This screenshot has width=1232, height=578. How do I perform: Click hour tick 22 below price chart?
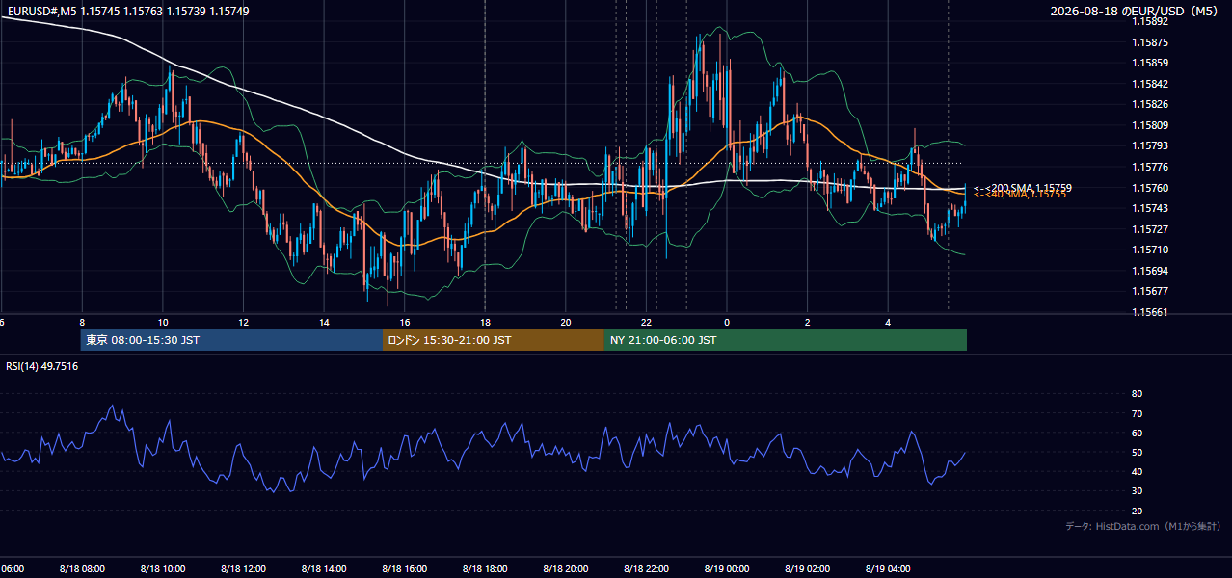click(x=647, y=322)
